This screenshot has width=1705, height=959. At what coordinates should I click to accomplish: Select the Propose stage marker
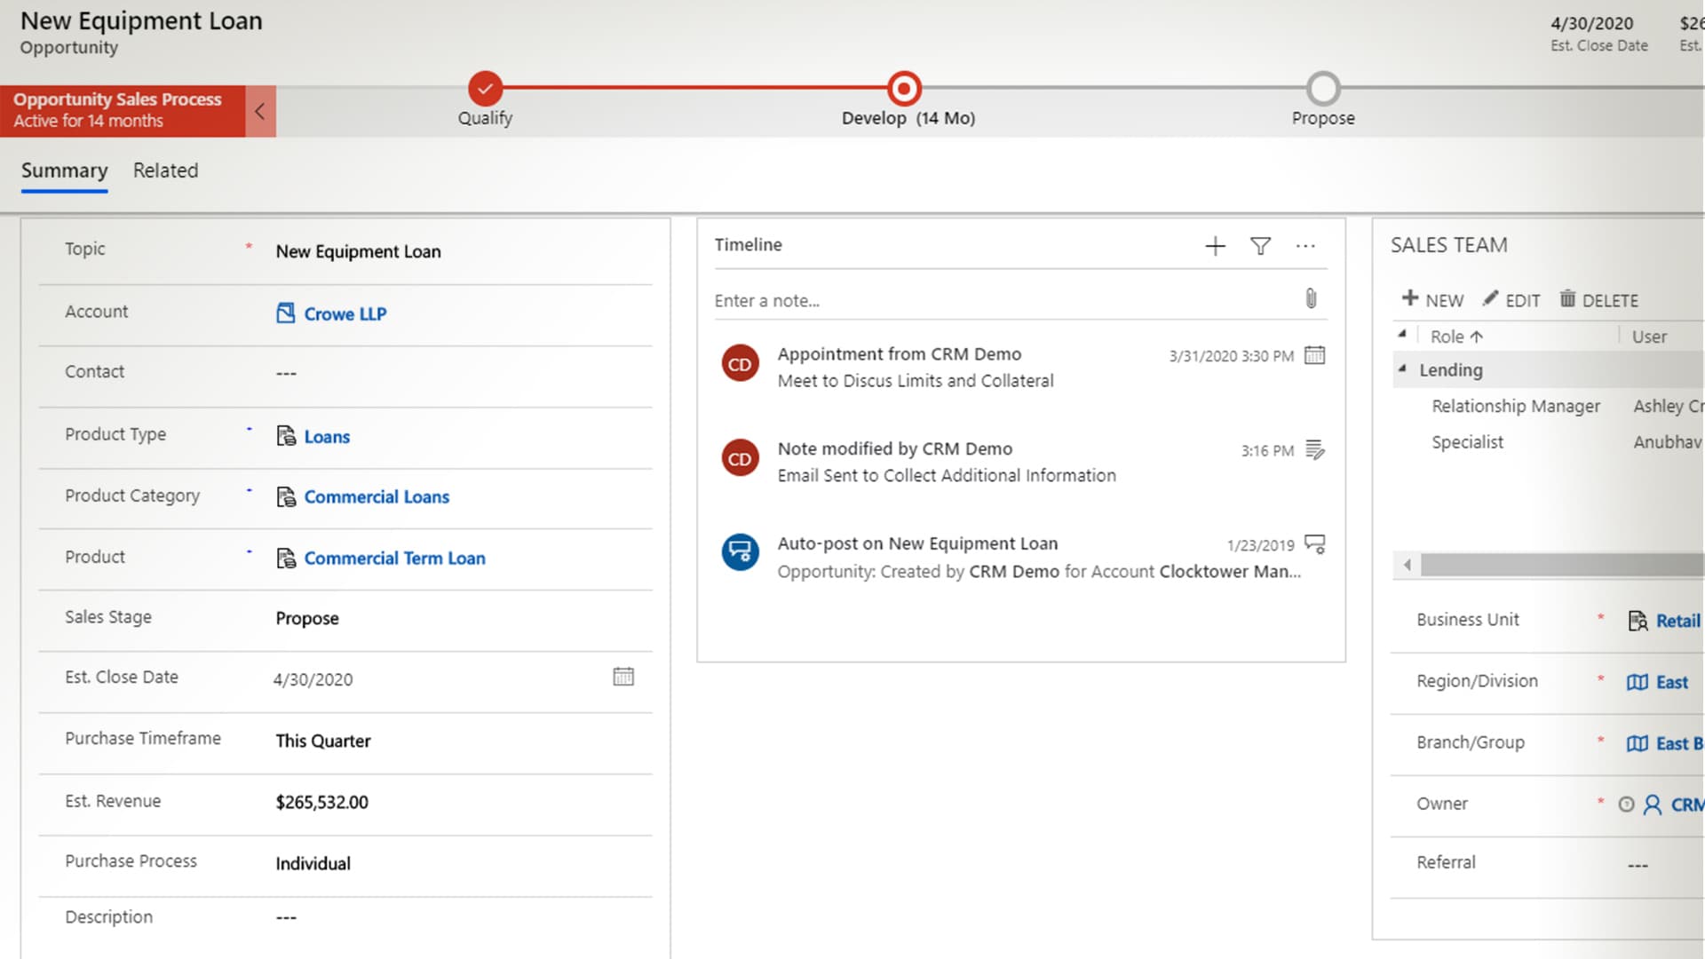(1323, 89)
